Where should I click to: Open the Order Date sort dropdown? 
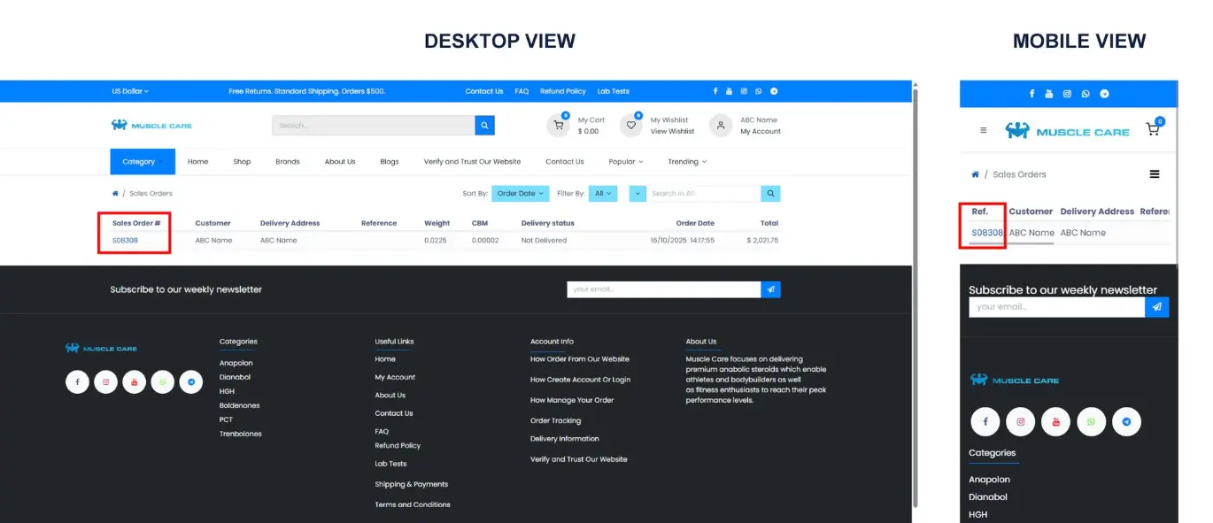point(519,194)
